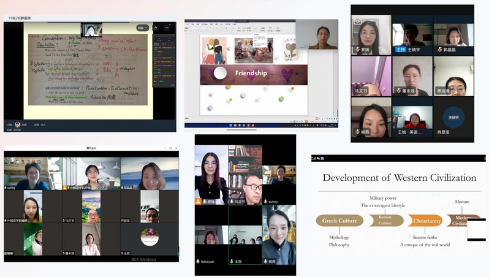Screen dimensions: 489x277
Task: Toggle the microphone icon beside "because"
Action: 198,262
